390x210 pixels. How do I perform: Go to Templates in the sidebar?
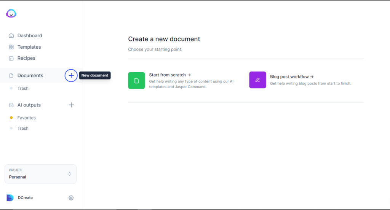click(x=29, y=47)
